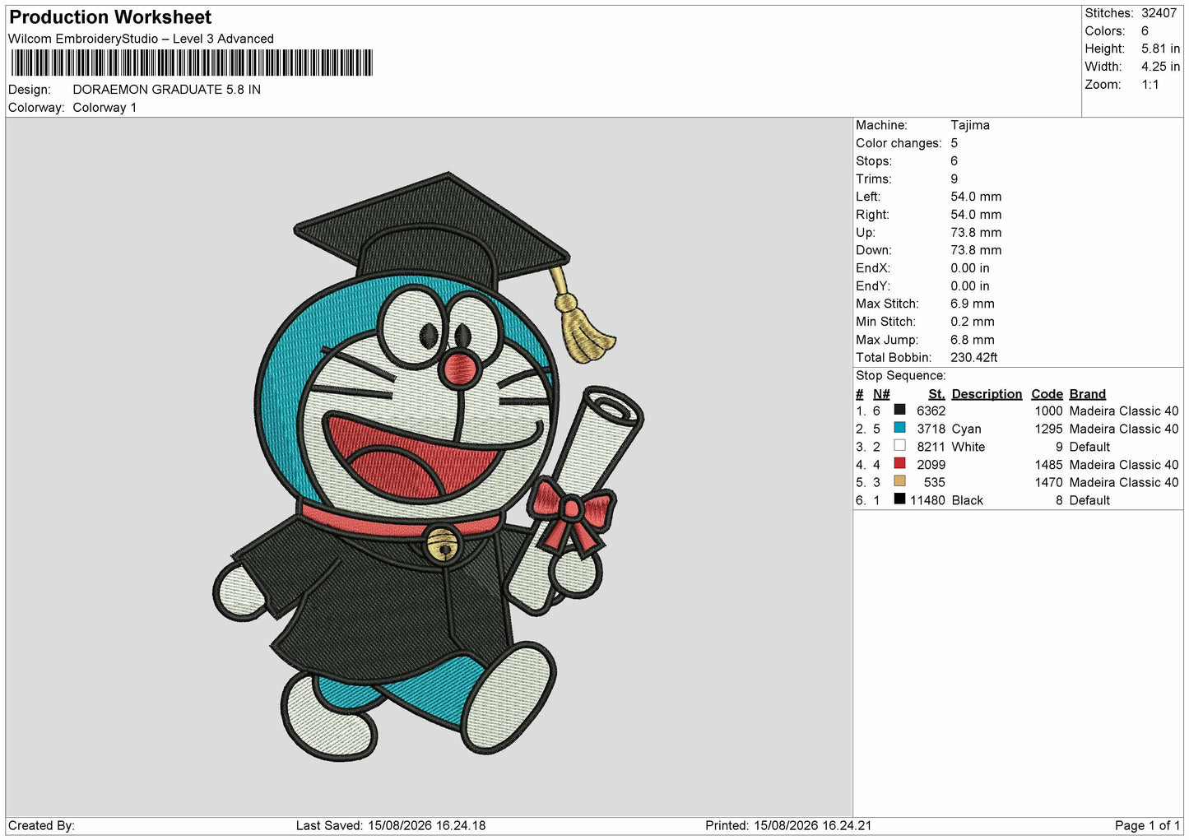Click the tan color swatch for code 1470

coord(899,481)
